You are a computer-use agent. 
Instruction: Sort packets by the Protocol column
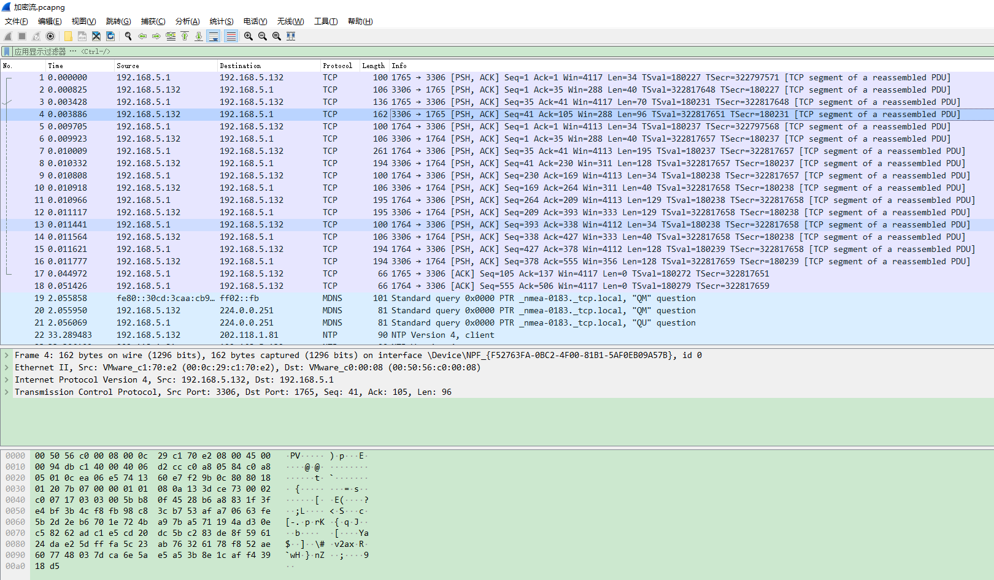point(340,66)
